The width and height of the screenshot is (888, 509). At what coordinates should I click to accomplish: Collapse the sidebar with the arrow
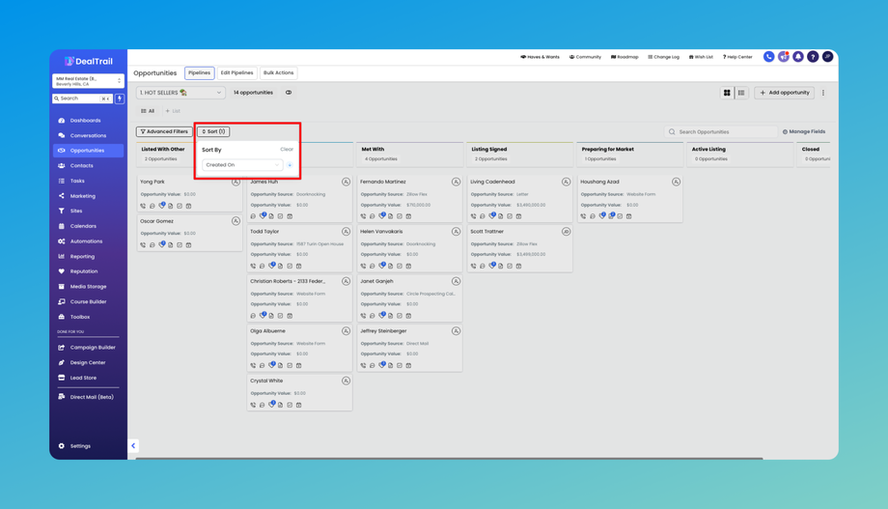click(133, 446)
